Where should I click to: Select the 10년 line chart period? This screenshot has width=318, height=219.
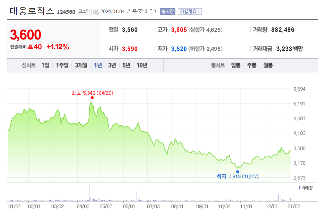pyautogui.click(x=142, y=65)
